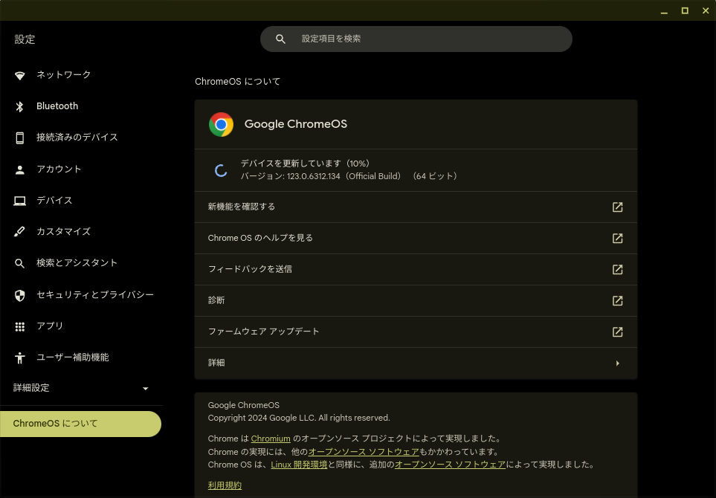Click the search and assistant magnifier icon
Image resolution: width=716 pixels, height=498 pixels.
[19, 263]
